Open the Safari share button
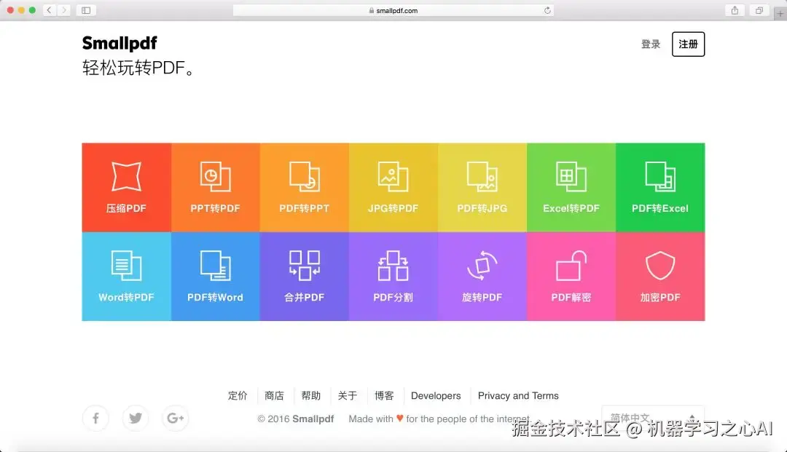 click(x=735, y=10)
